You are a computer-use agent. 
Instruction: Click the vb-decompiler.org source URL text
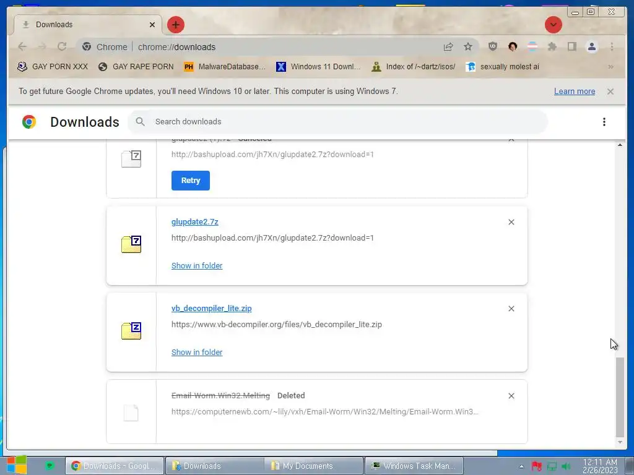point(277,324)
